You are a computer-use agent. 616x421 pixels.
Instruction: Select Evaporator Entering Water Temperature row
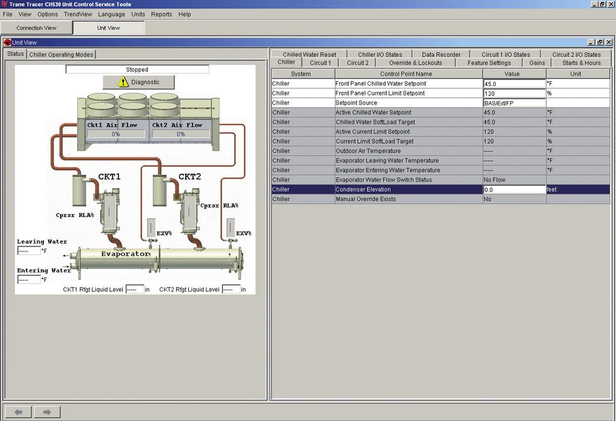440,170
